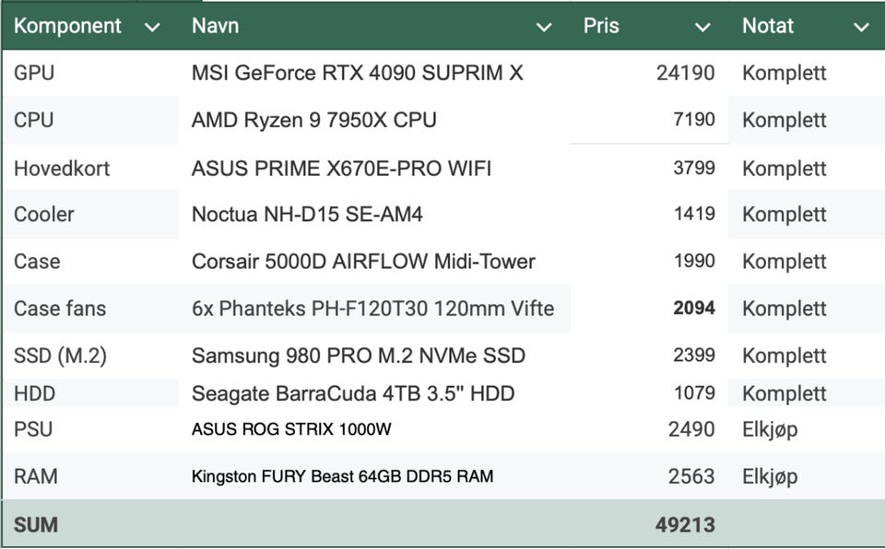Select the MSI GeForce RTX 4090 cell
Screen dimensions: 885x549
(x=357, y=73)
